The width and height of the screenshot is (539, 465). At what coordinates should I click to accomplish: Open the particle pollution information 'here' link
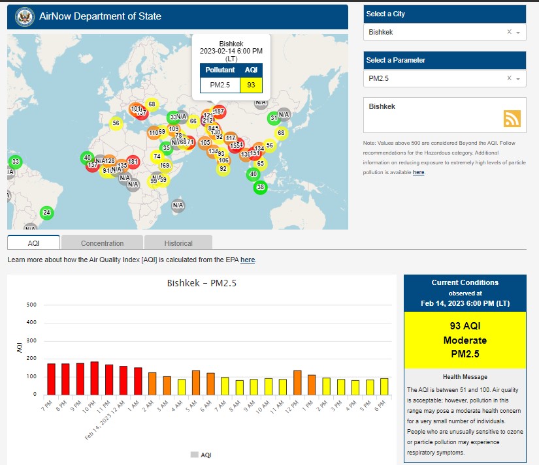(418, 172)
